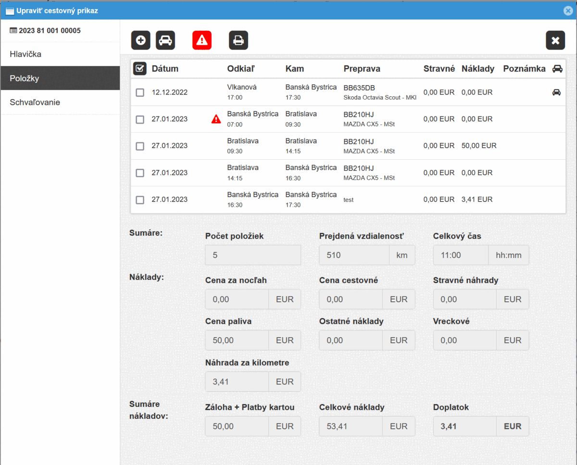Close the Upraviť cestovný príkaz dialog

(568, 11)
